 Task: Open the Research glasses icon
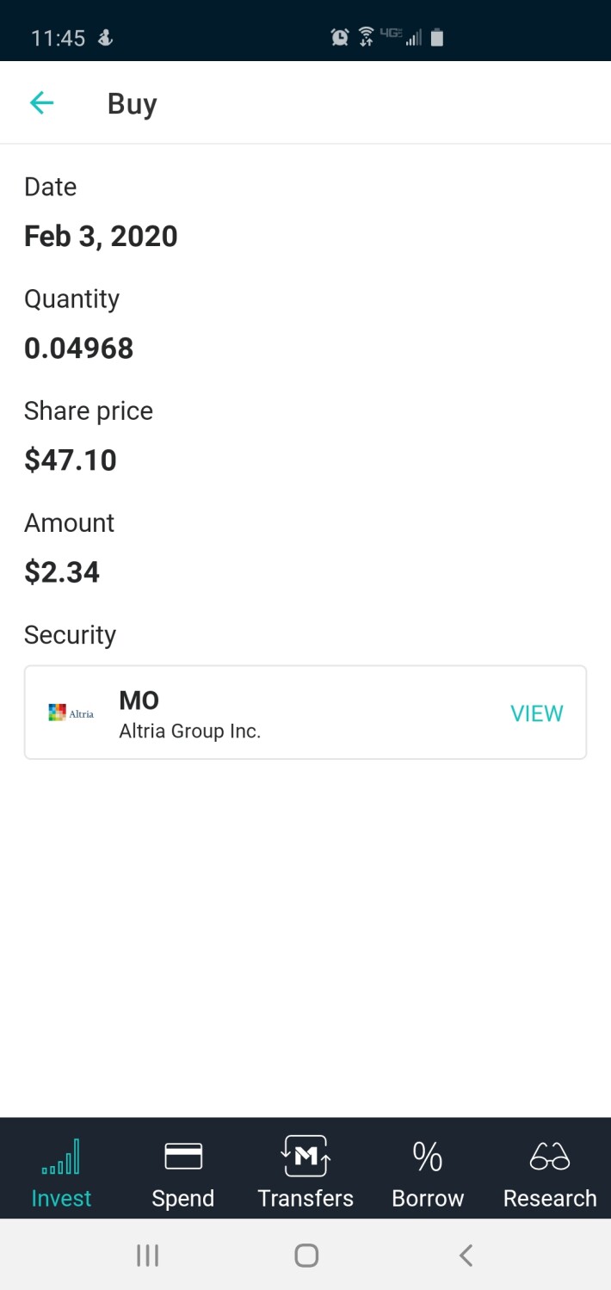(x=550, y=1157)
